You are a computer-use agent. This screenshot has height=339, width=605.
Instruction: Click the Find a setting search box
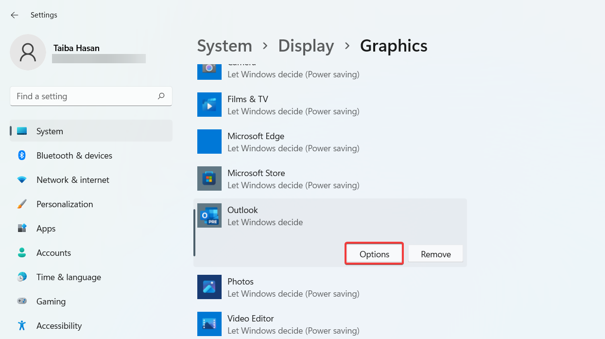91,96
